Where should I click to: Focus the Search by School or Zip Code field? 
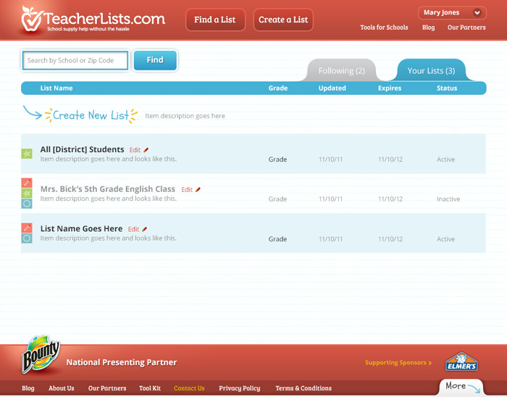(x=75, y=61)
